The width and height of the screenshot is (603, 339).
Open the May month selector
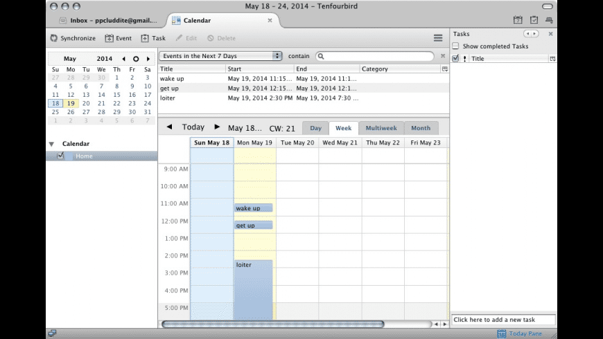pos(69,59)
